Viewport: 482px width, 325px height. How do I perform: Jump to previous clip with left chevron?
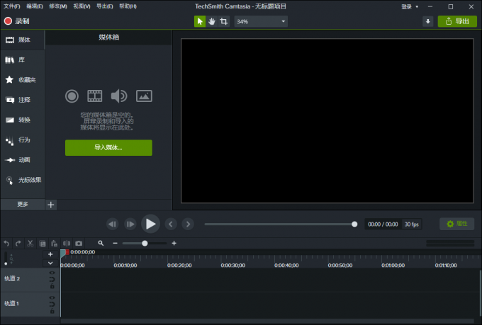tap(171, 224)
